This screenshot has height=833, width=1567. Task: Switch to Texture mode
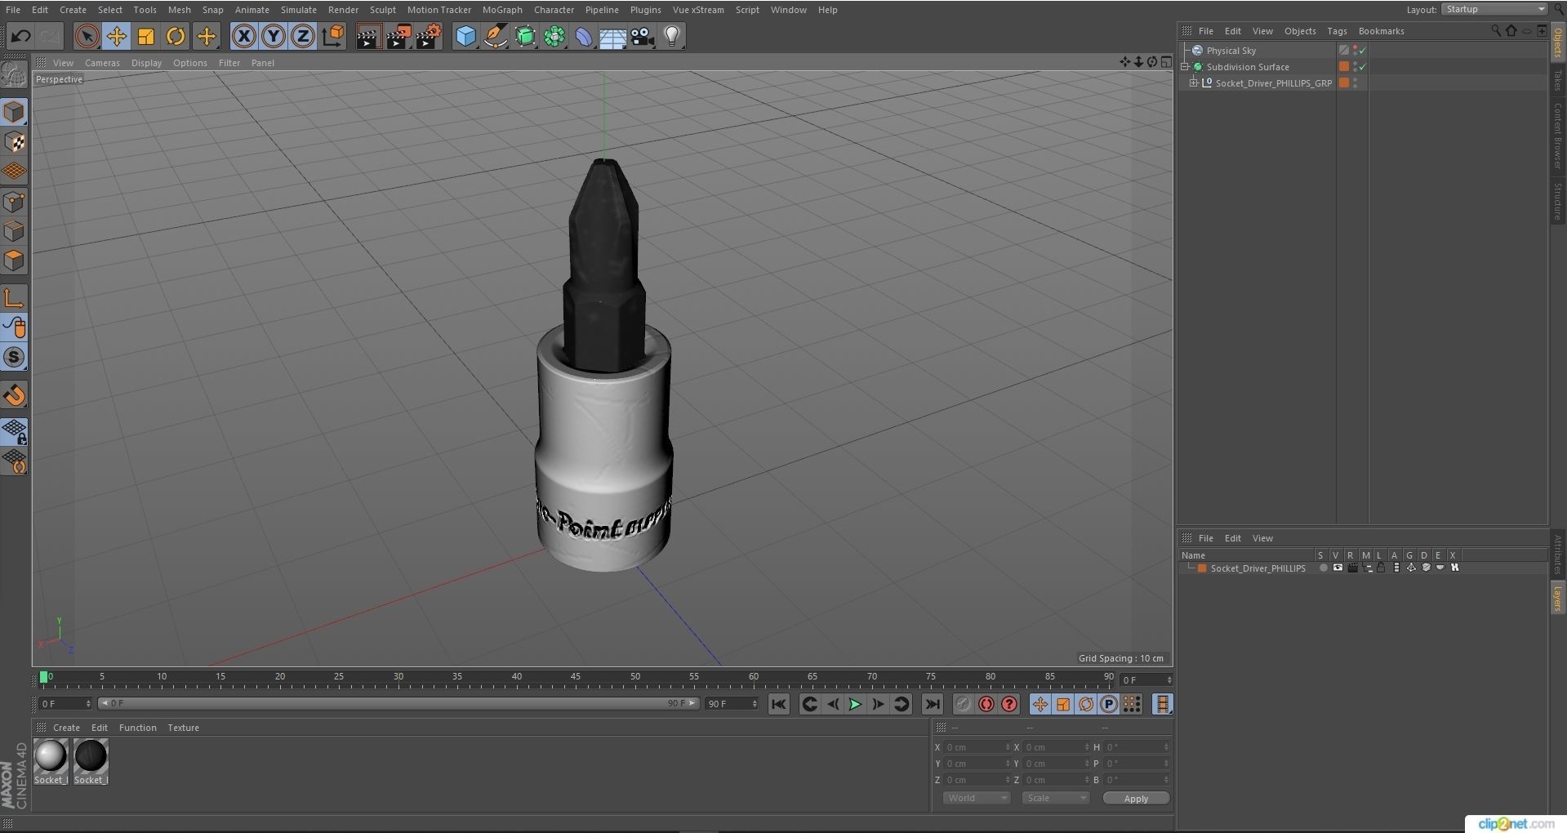tap(14, 142)
